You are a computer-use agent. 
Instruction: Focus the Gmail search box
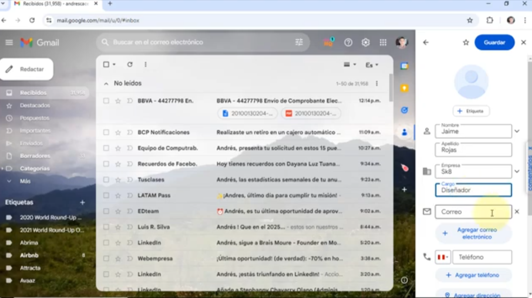[203, 42]
